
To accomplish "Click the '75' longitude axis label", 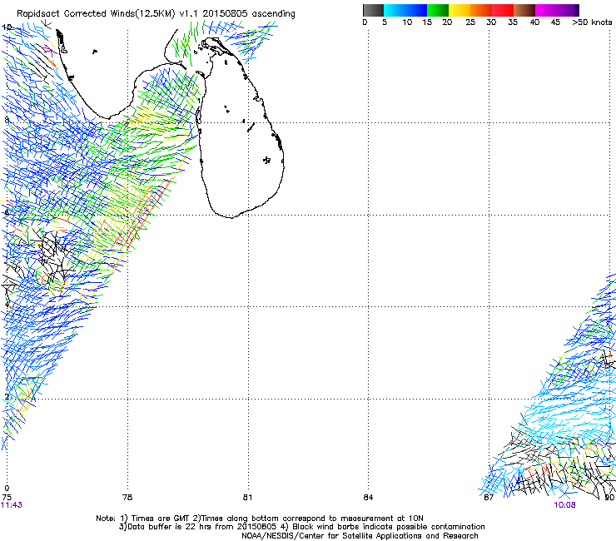I will [x=7, y=498].
